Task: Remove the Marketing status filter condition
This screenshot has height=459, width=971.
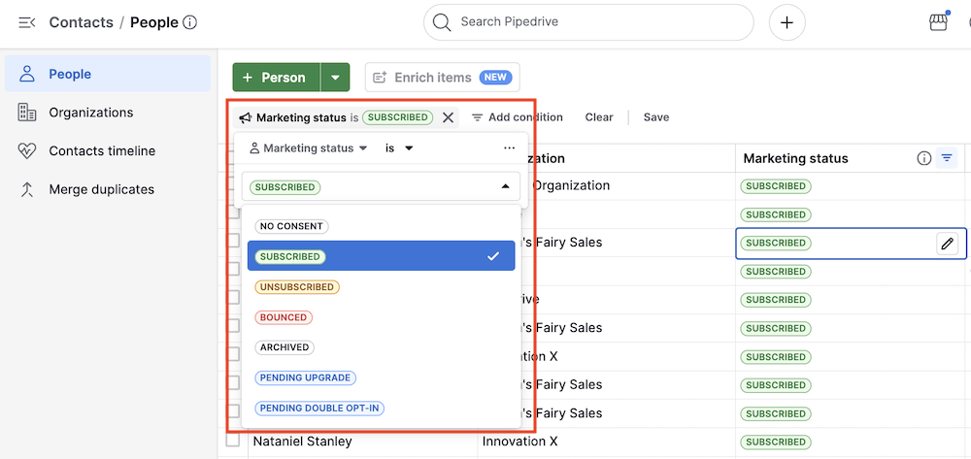Action: tap(448, 117)
